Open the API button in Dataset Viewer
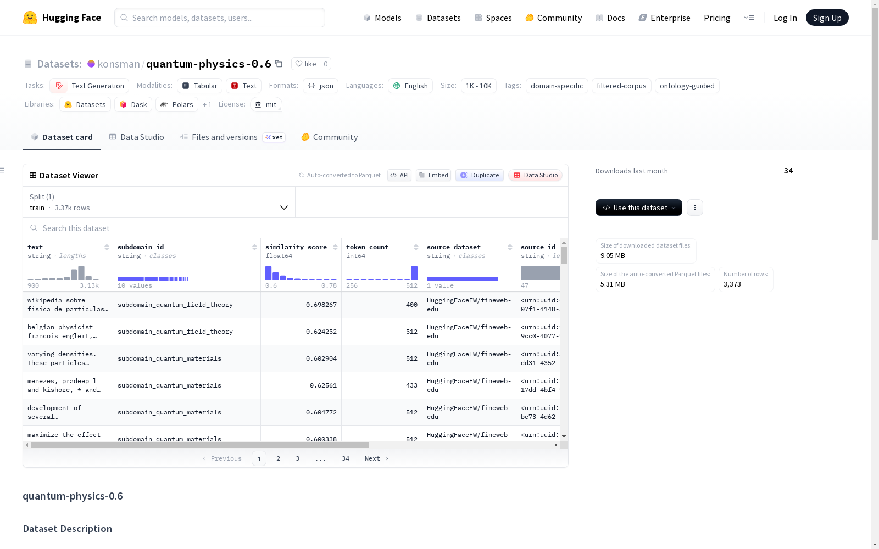The image size is (879, 549). point(399,175)
